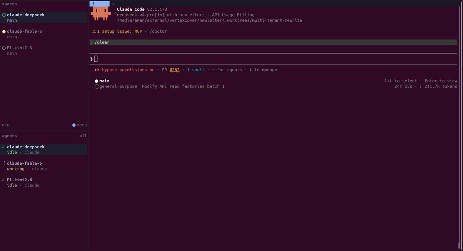The width and height of the screenshot is (463, 251).
Task: Click the Modify API repo factories batch 1 text
Action: 183,86
